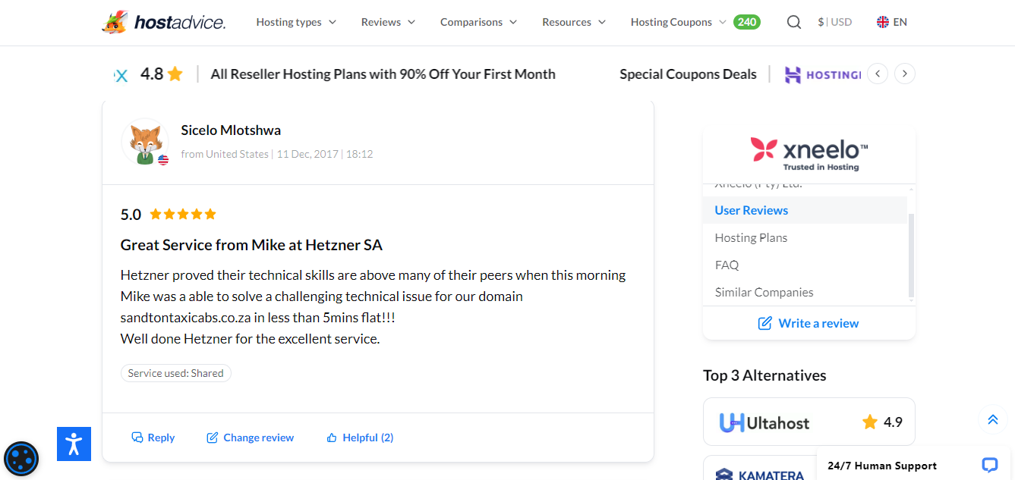Image resolution: width=1015 pixels, height=480 pixels.
Task: Click the 4.8 banner rating
Action: click(162, 74)
